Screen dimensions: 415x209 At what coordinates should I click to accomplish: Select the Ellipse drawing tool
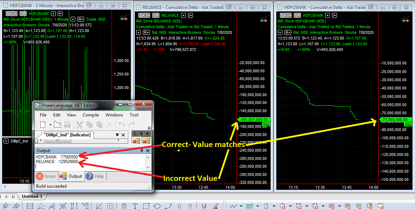tap(157, 206)
